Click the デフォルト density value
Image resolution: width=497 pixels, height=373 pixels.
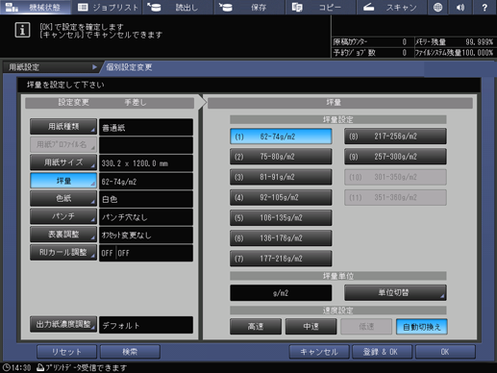(146, 325)
